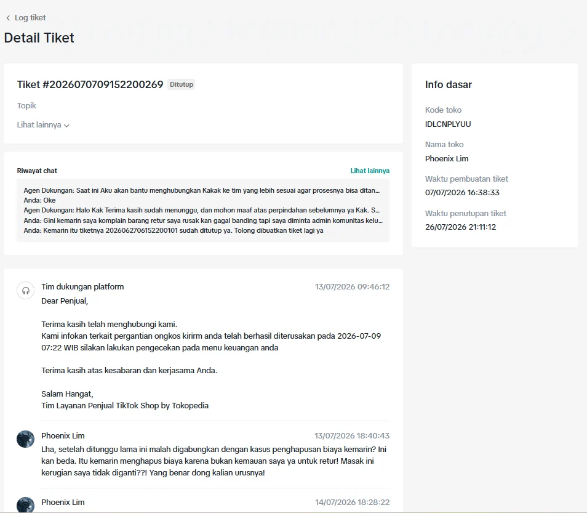Click the Tim dukungan platform sender name

82,286
